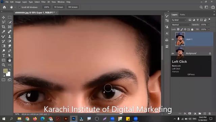
Task: Enable Scroll All Windows checkbox
Action: click(x=20, y=7)
